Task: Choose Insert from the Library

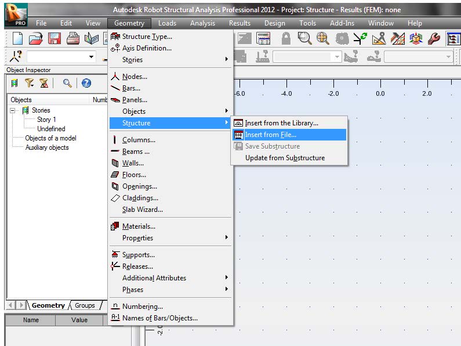Action: pos(289,123)
